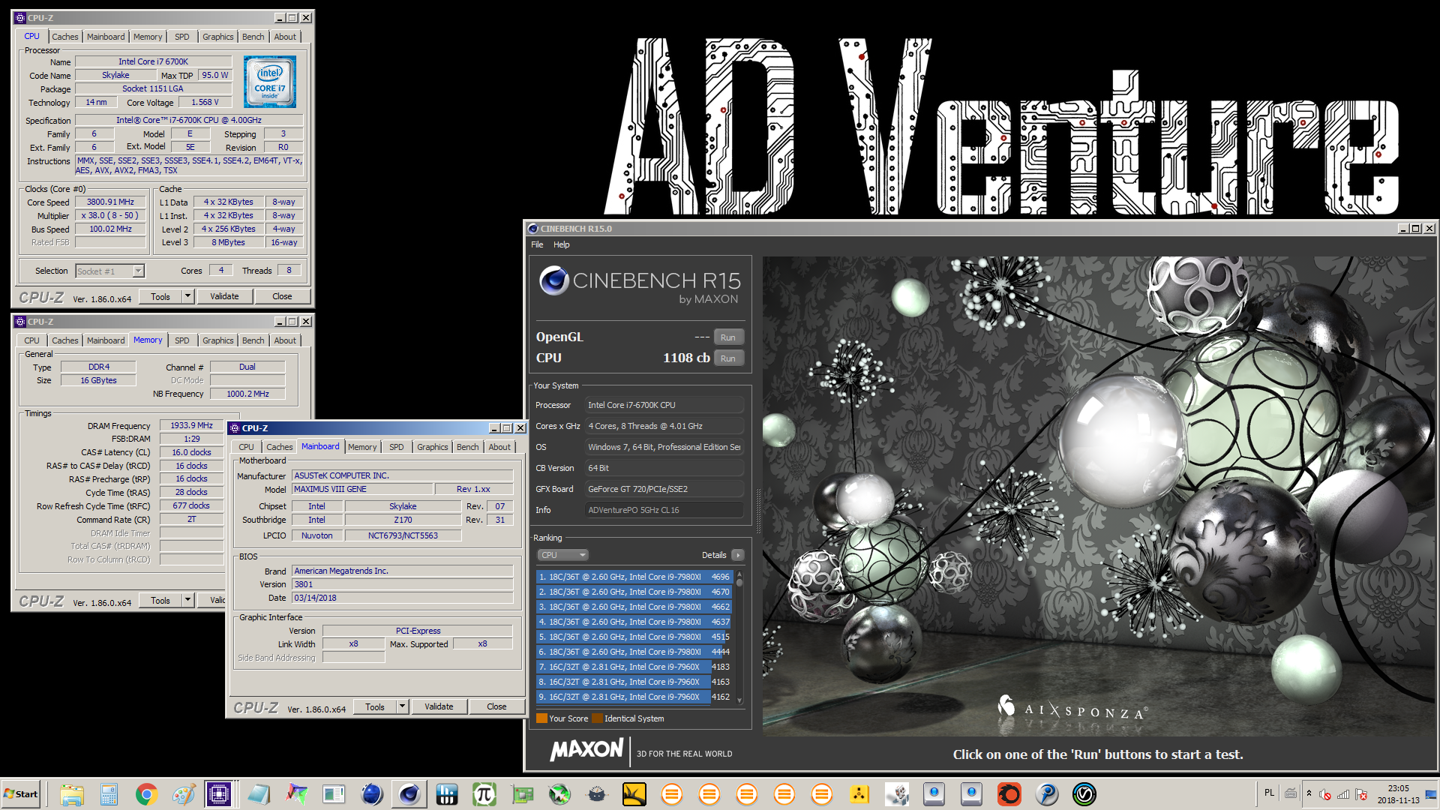Open About tab in CPU-Z Mainboard window
This screenshot has height=810, width=1440.
click(x=499, y=447)
